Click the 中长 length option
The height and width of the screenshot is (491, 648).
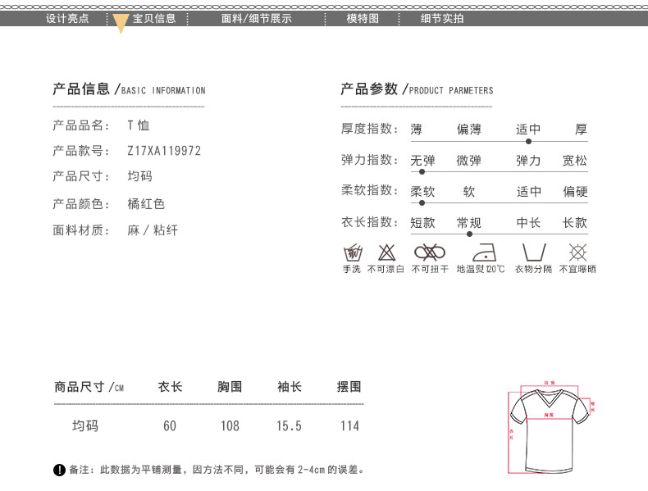click(528, 223)
